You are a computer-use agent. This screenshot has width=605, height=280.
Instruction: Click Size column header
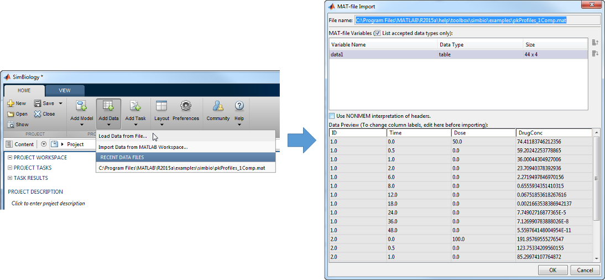pyautogui.click(x=555, y=45)
